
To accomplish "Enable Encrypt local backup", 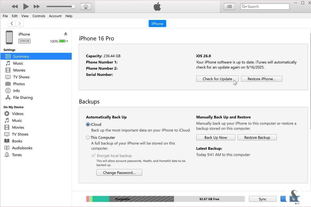I will [93, 156].
